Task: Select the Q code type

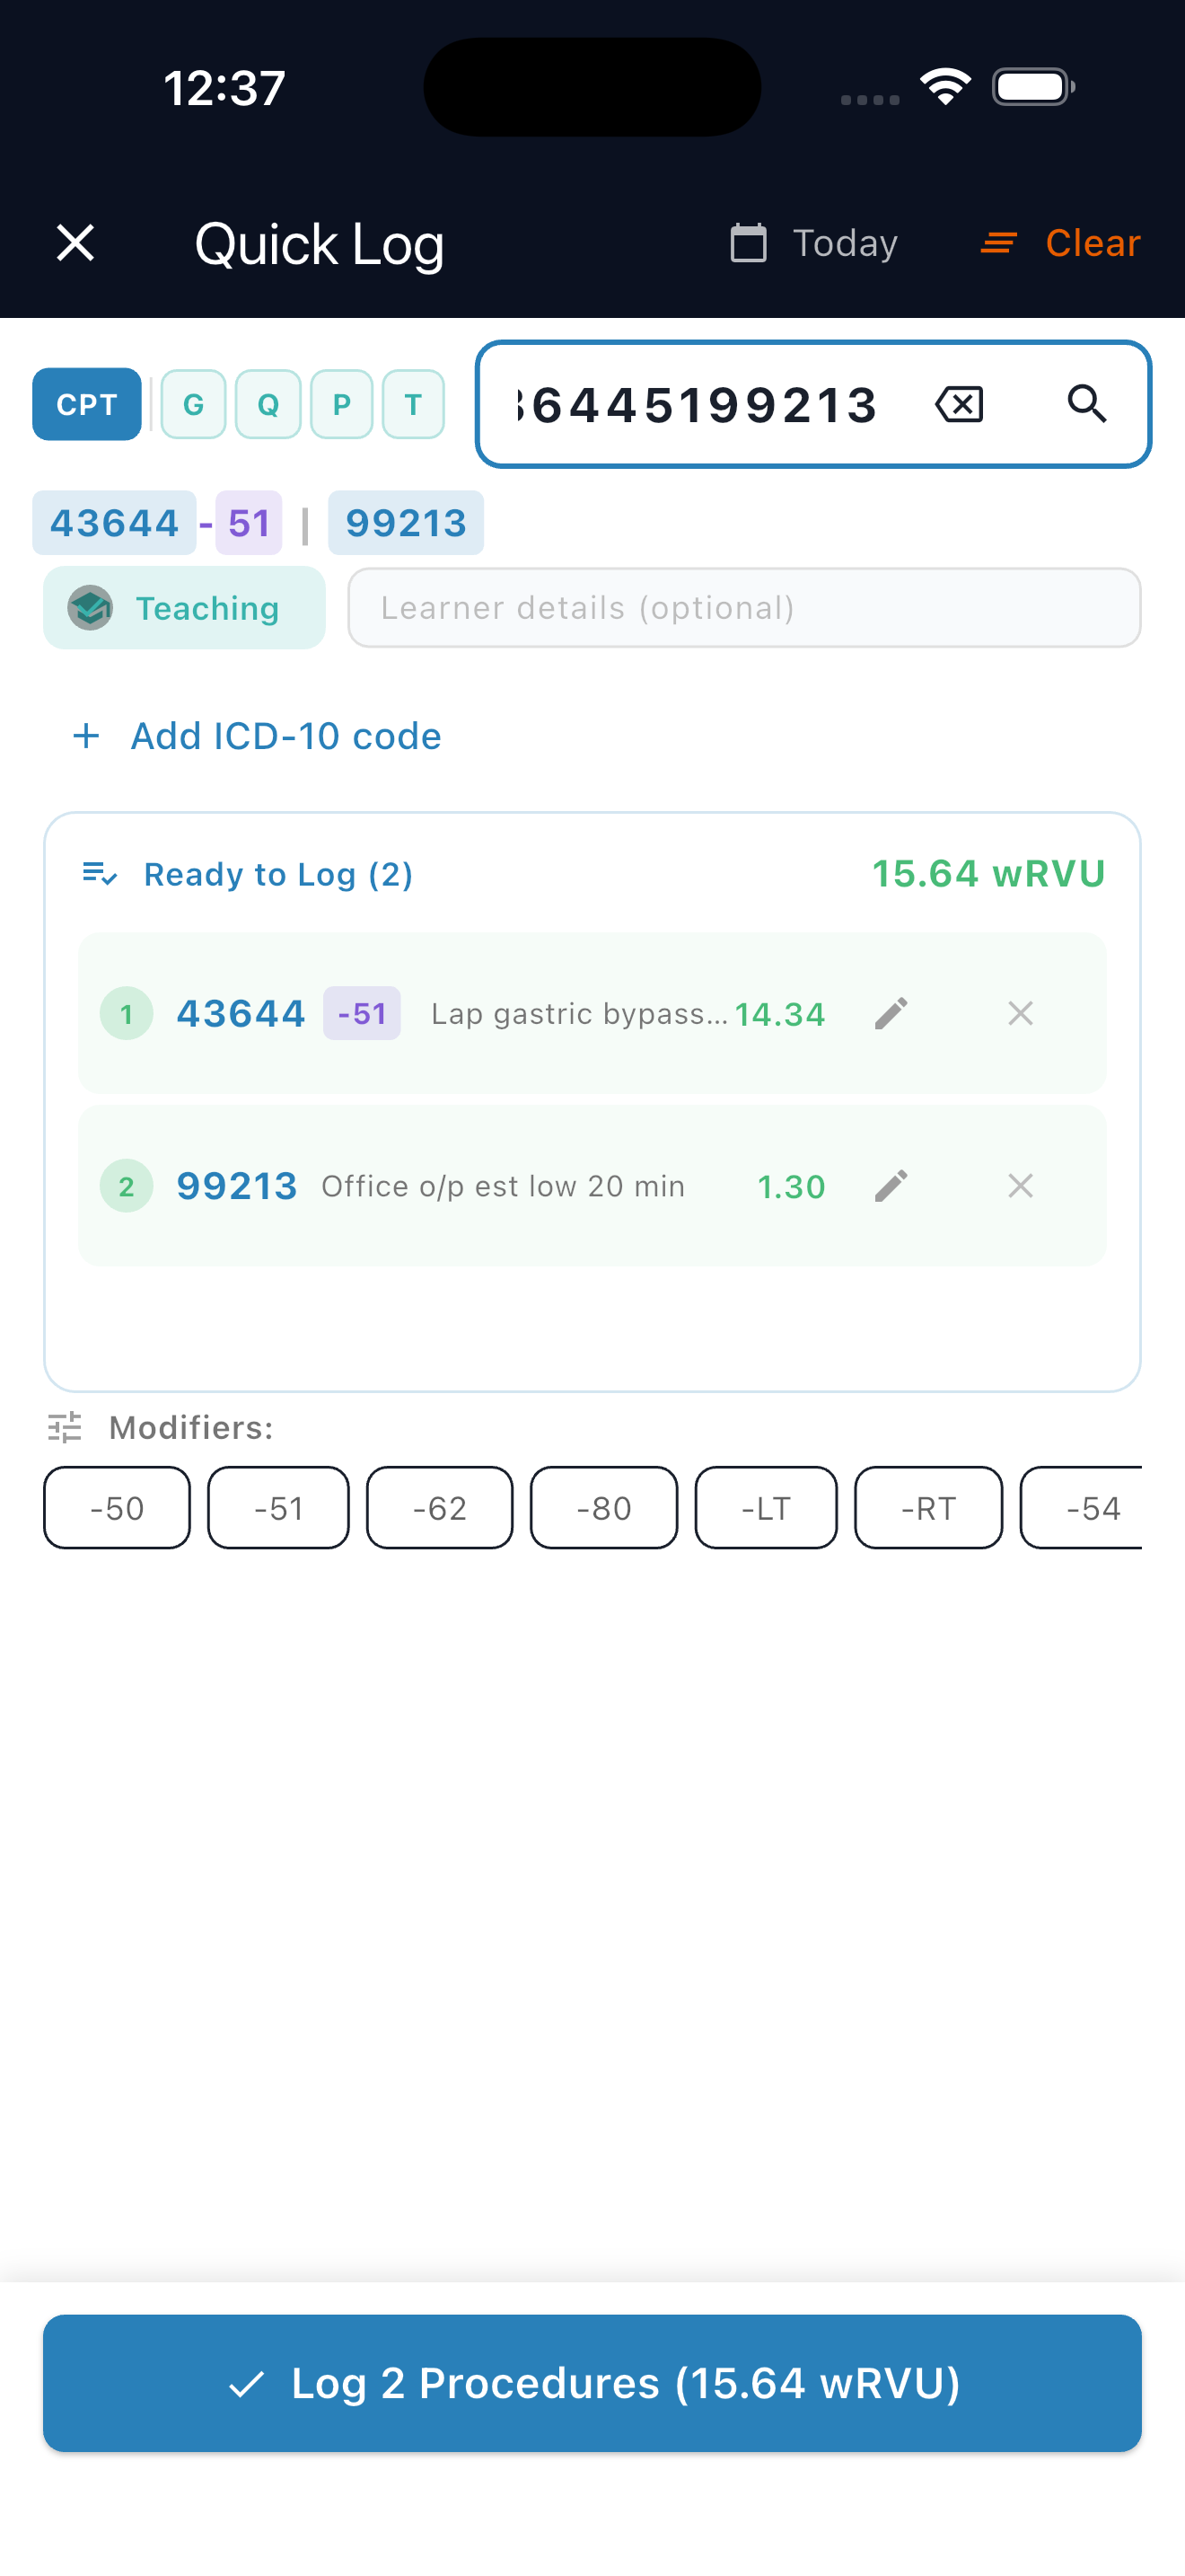Action: (x=268, y=404)
